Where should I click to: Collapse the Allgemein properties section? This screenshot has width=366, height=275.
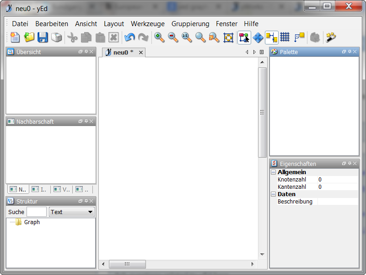tap(273, 172)
